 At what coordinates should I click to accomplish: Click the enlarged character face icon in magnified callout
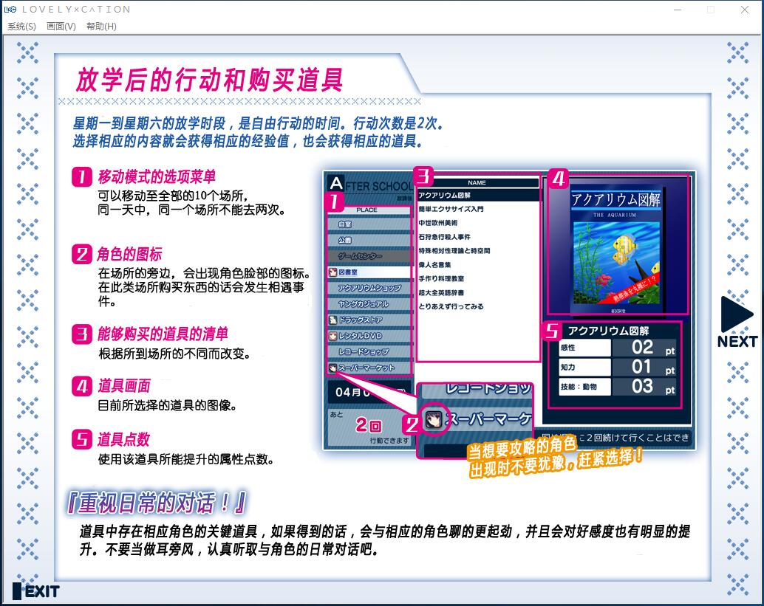(x=434, y=419)
